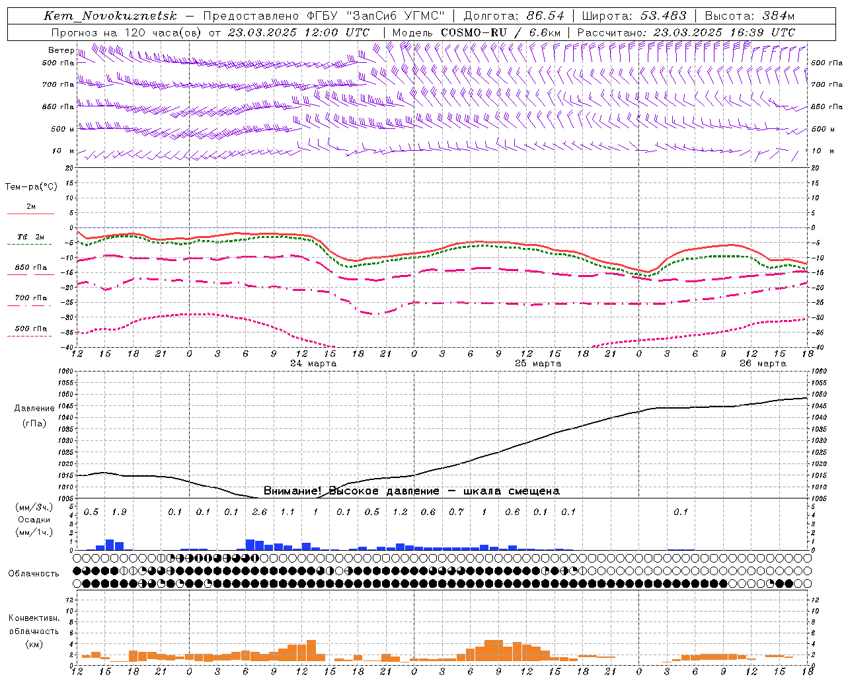
Task: Click the '(мм/1ч.)' precipitation unit label
Action: [x=33, y=532]
